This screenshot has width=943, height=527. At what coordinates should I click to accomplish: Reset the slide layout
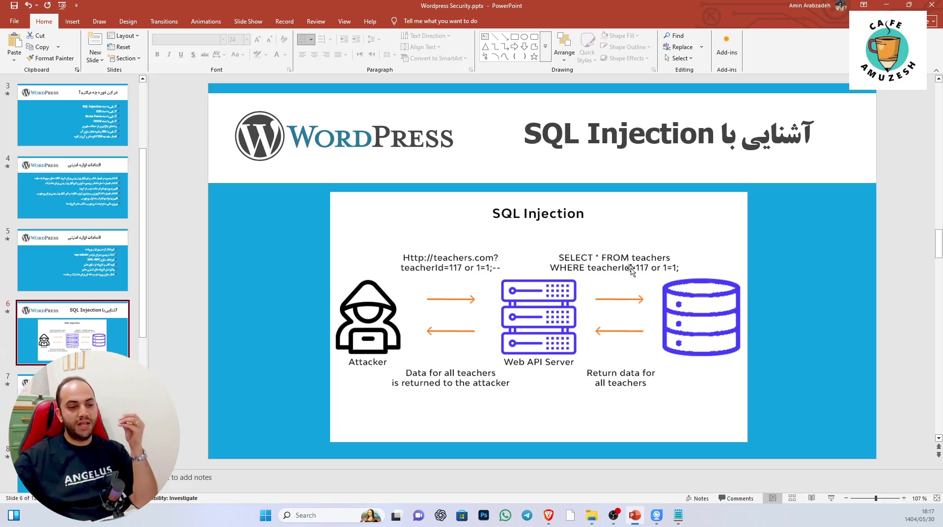119,47
